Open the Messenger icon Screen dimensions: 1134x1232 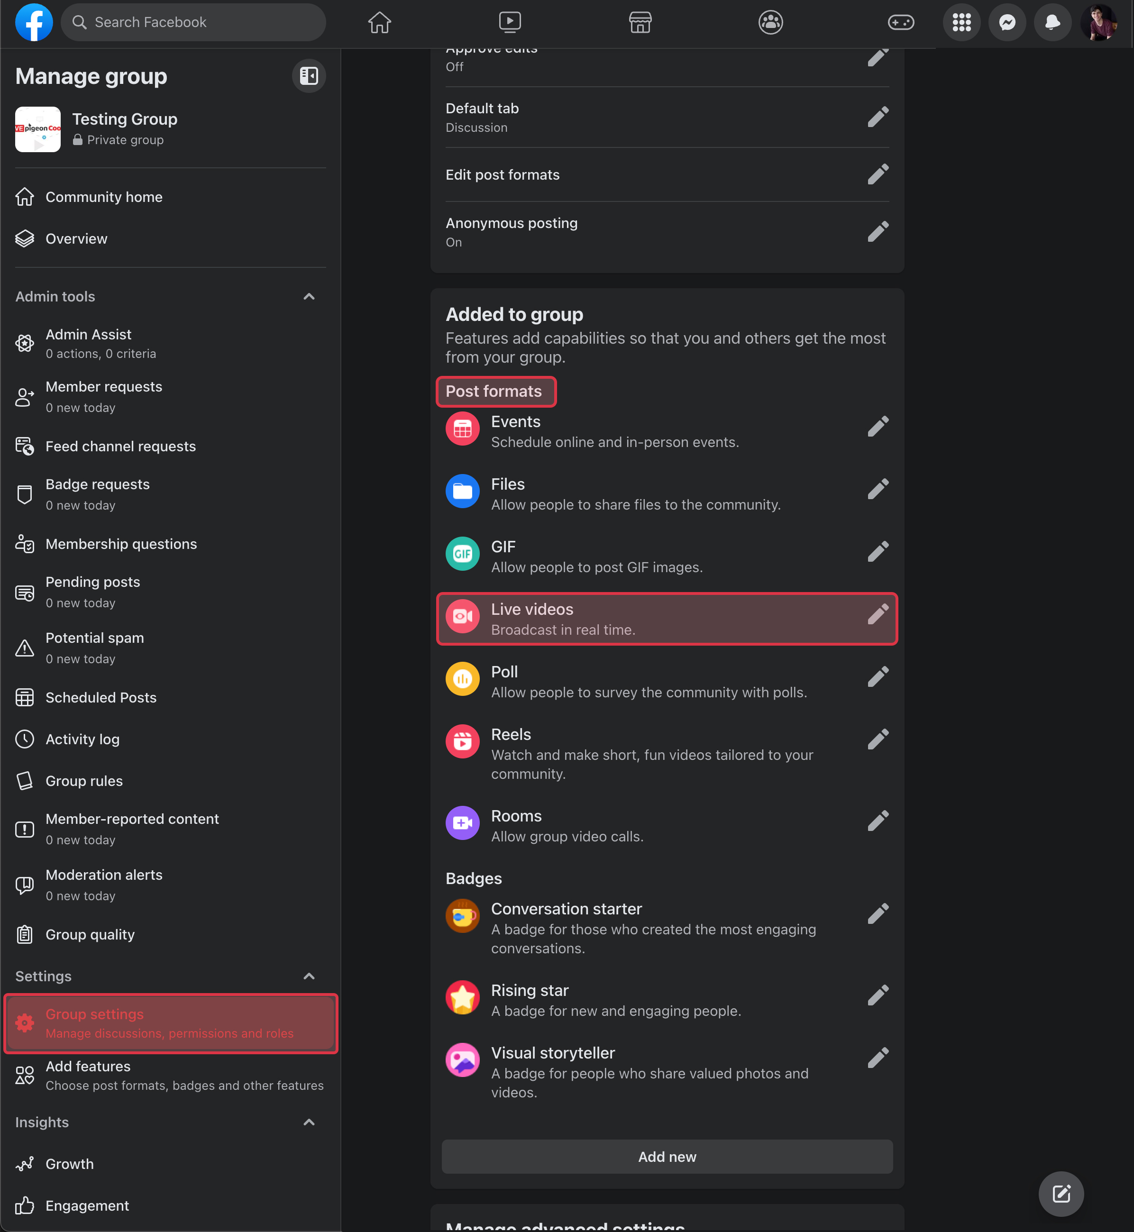click(x=1007, y=23)
